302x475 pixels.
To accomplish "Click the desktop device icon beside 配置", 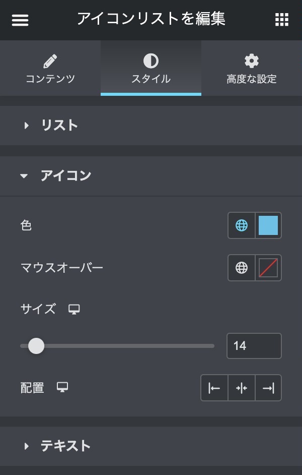I will tap(62, 387).
